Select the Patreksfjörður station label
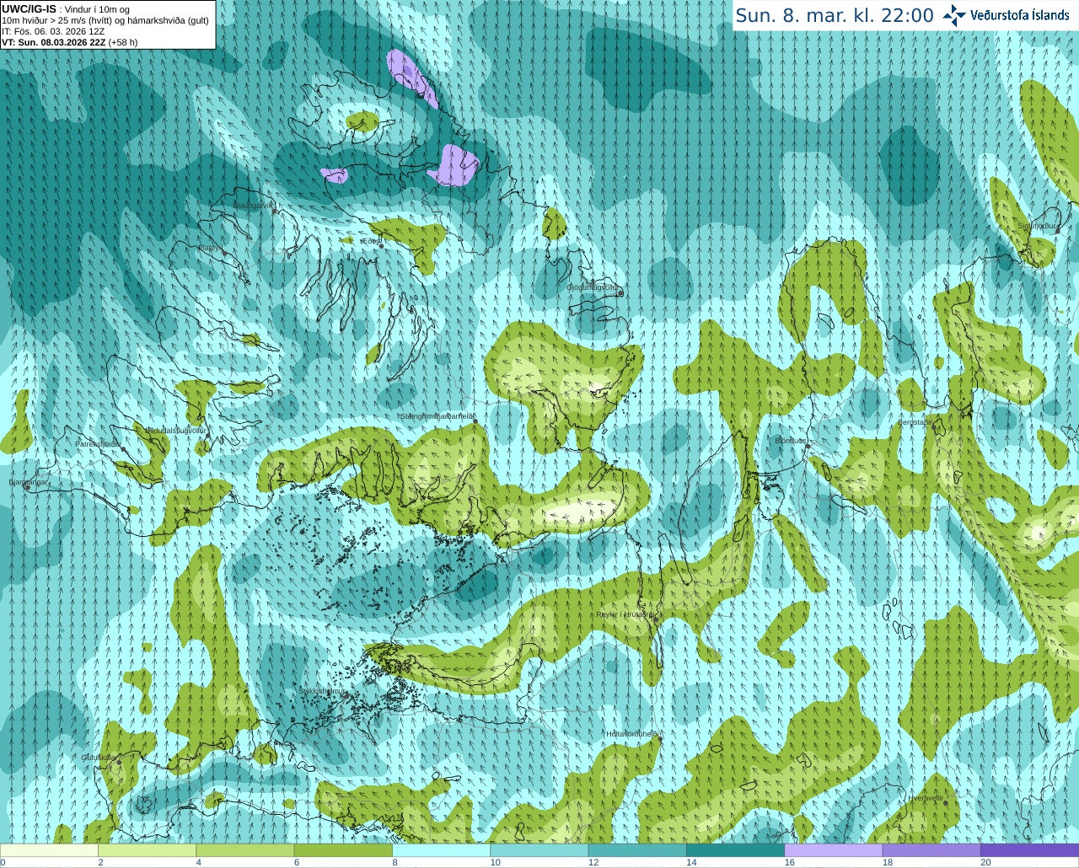 pyautogui.click(x=99, y=443)
